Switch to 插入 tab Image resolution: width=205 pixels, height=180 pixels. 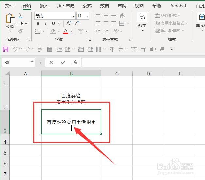click(x=44, y=6)
